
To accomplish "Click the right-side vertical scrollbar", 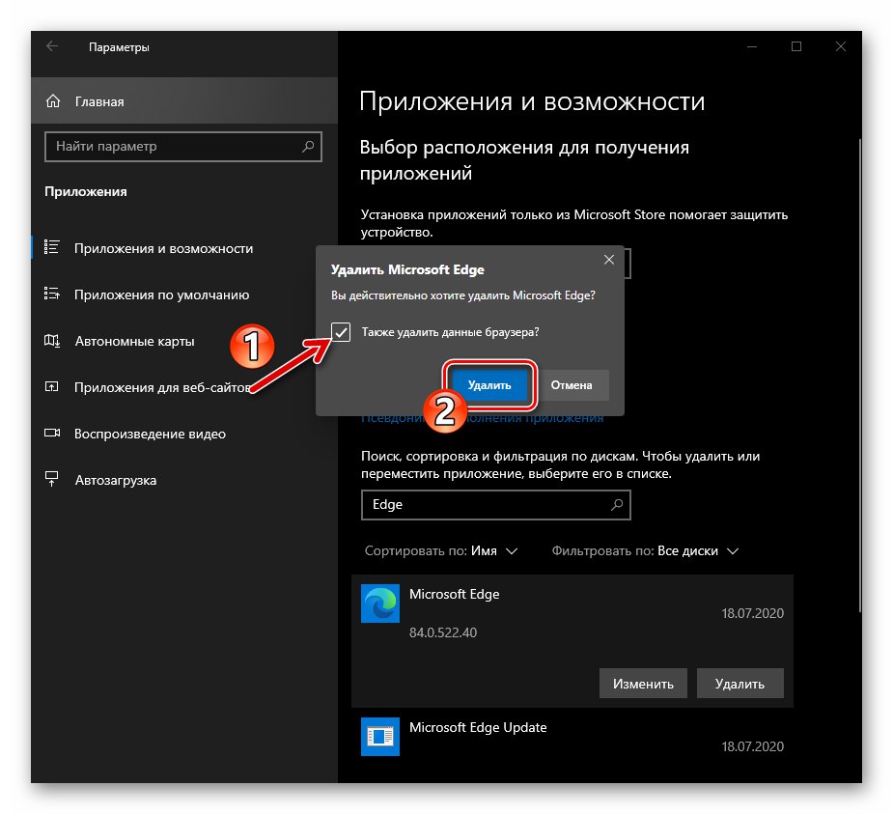I will 860,375.
